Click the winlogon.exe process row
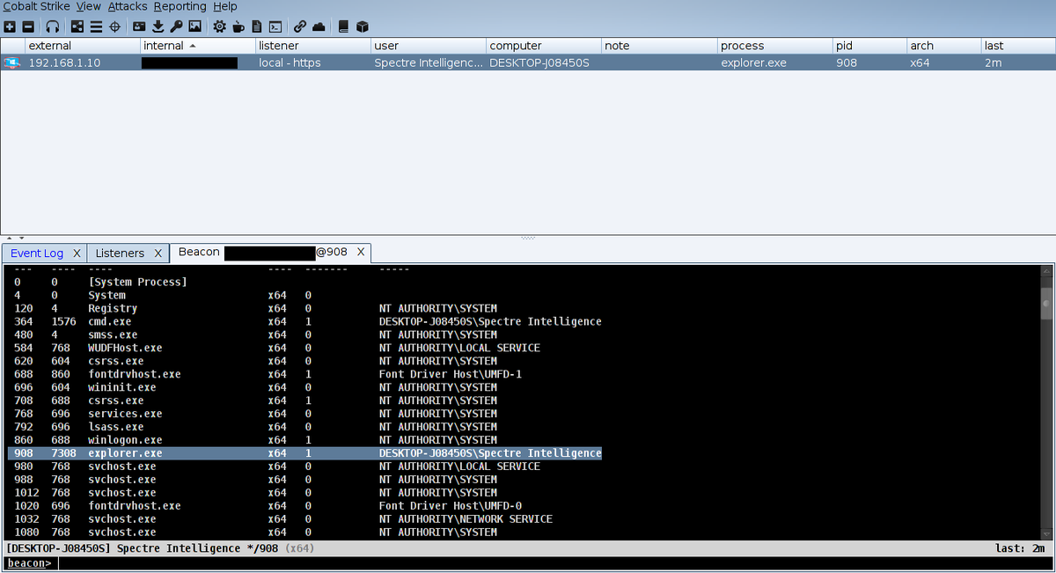The image size is (1056, 573). coord(255,440)
